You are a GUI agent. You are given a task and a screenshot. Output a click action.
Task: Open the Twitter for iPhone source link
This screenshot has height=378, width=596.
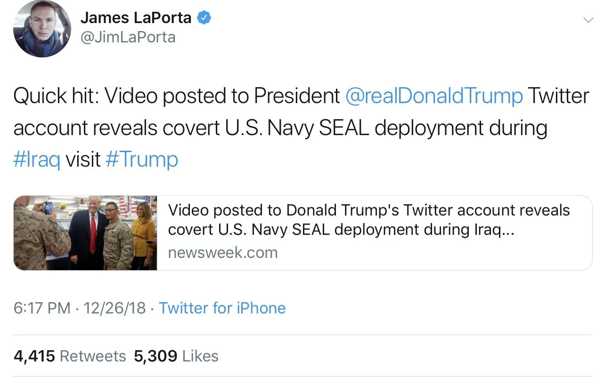tap(222, 308)
